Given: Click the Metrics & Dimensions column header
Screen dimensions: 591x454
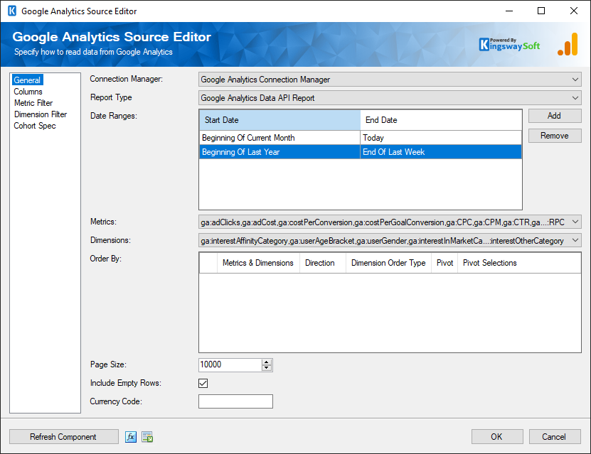Looking at the screenshot, I should pyautogui.click(x=258, y=263).
